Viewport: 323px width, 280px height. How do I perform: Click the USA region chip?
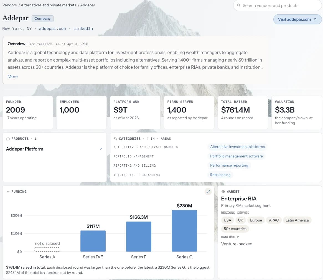(227, 220)
